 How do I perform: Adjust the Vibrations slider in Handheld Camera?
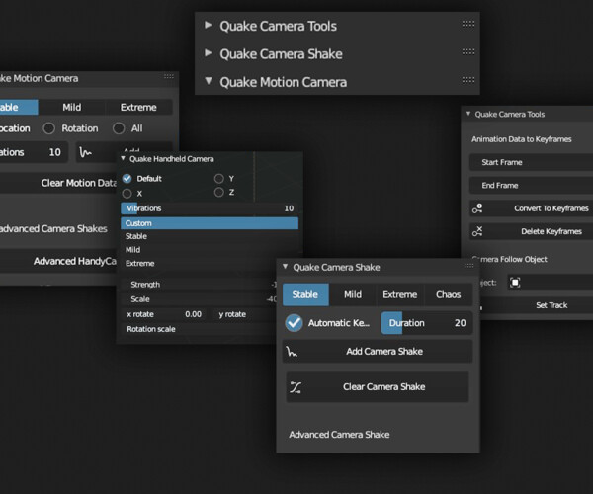coord(210,208)
